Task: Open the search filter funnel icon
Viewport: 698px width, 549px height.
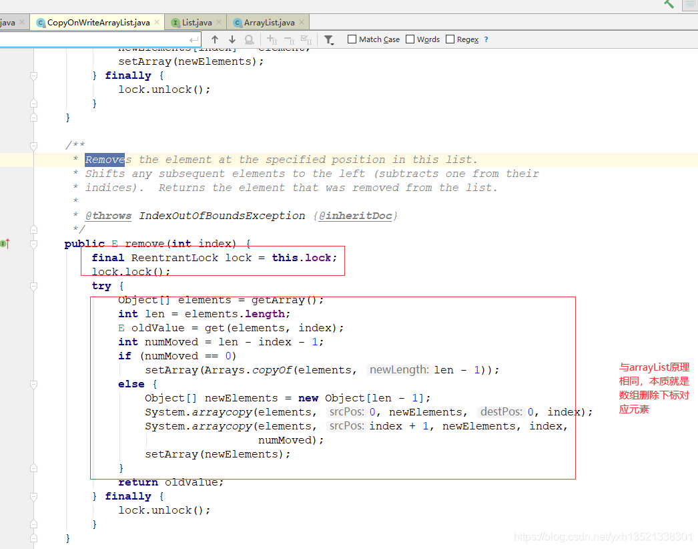Action: pyautogui.click(x=328, y=39)
